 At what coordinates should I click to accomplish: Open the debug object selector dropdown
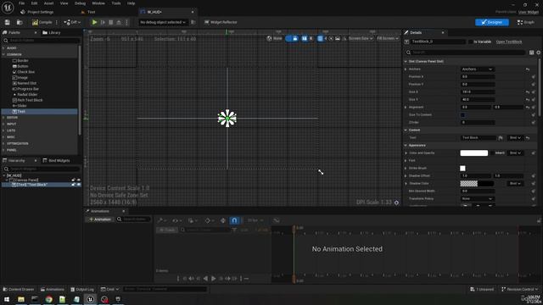(x=162, y=22)
